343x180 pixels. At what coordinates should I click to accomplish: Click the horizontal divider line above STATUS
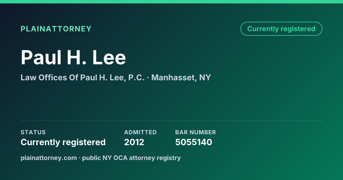[171, 121]
